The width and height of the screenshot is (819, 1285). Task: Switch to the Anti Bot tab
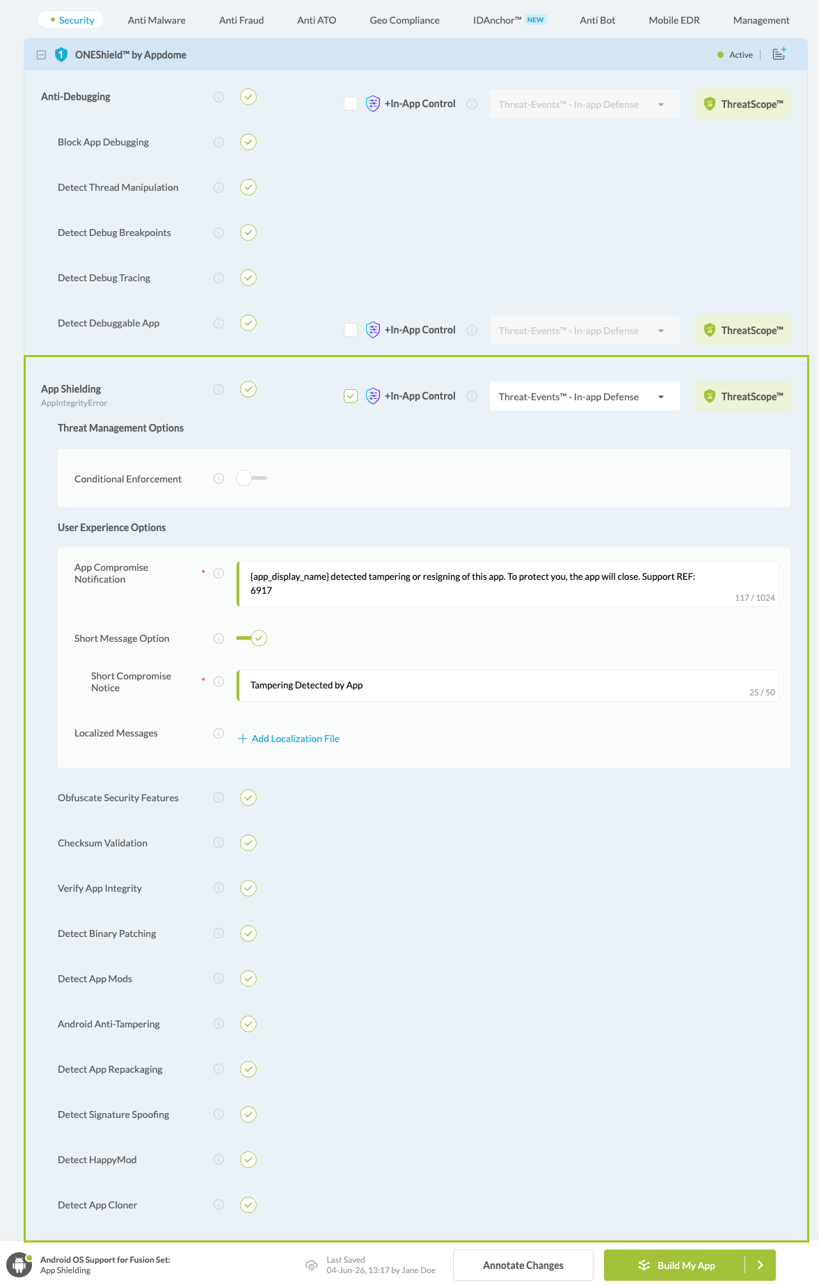(x=598, y=20)
